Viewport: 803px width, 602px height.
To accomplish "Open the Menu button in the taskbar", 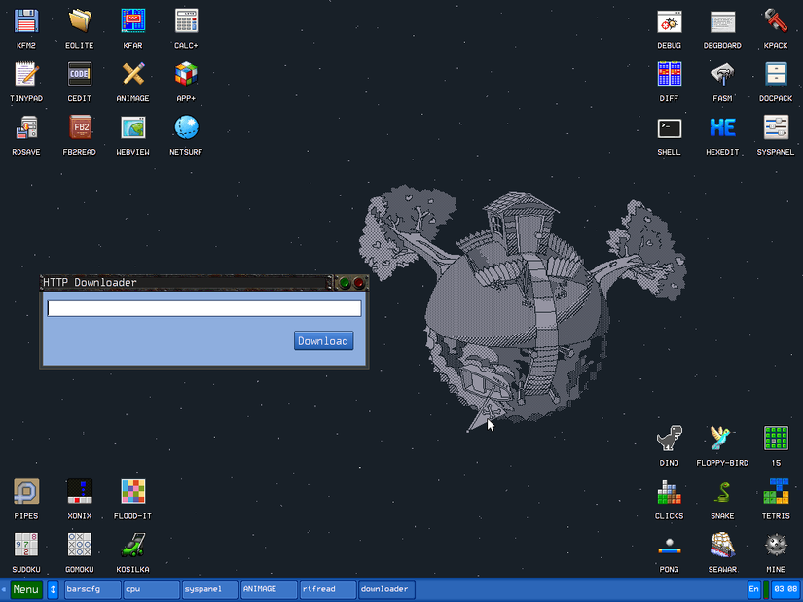I will pos(26,589).
